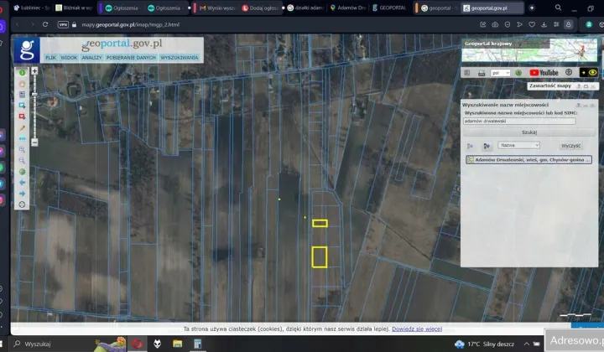Click the 'Dowiedz się więcej' cookies link
The image size is (604, 352).
(x=414, y=329)
